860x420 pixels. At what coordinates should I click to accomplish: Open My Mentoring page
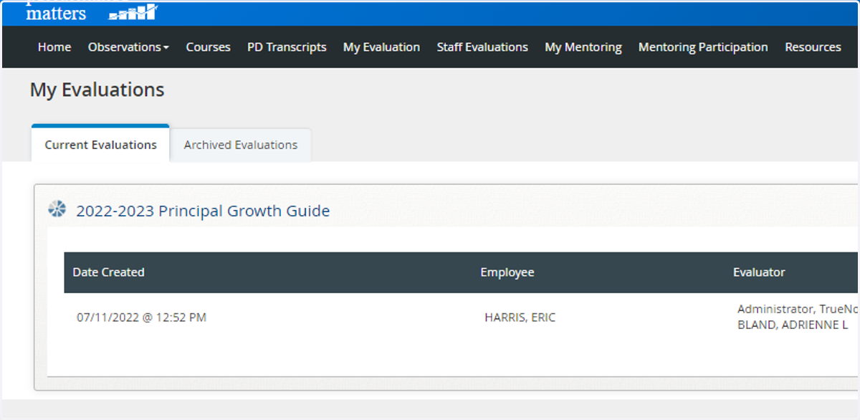coord(583,47)
